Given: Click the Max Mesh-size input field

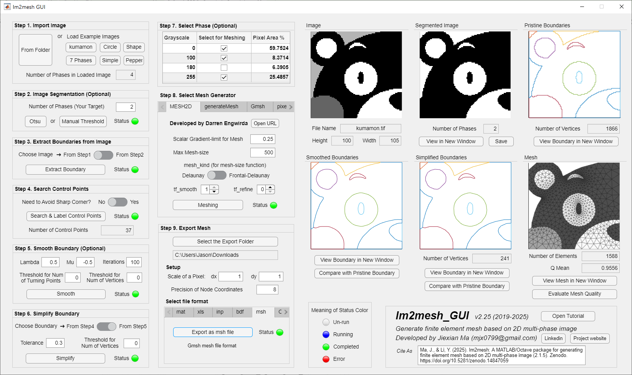Looking at the screenshot, I should pyautogui.click(x=263, y=153).
